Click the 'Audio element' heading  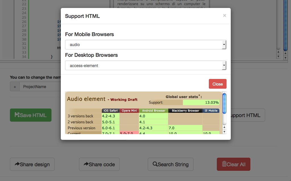point(86,99)
